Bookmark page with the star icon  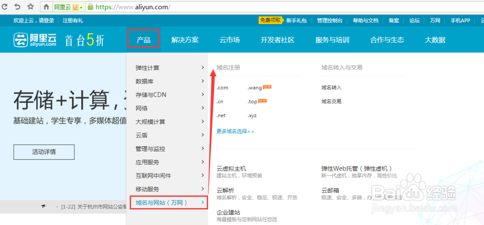click(30, 6)
